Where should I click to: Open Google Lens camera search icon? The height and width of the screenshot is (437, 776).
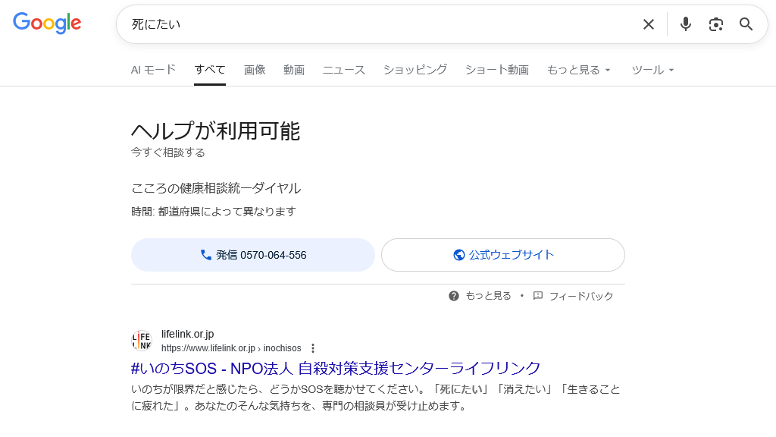(x=715, y=24)
